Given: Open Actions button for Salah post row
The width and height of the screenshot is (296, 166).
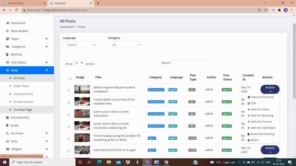Looking at the screenshot, I should 270,150.
